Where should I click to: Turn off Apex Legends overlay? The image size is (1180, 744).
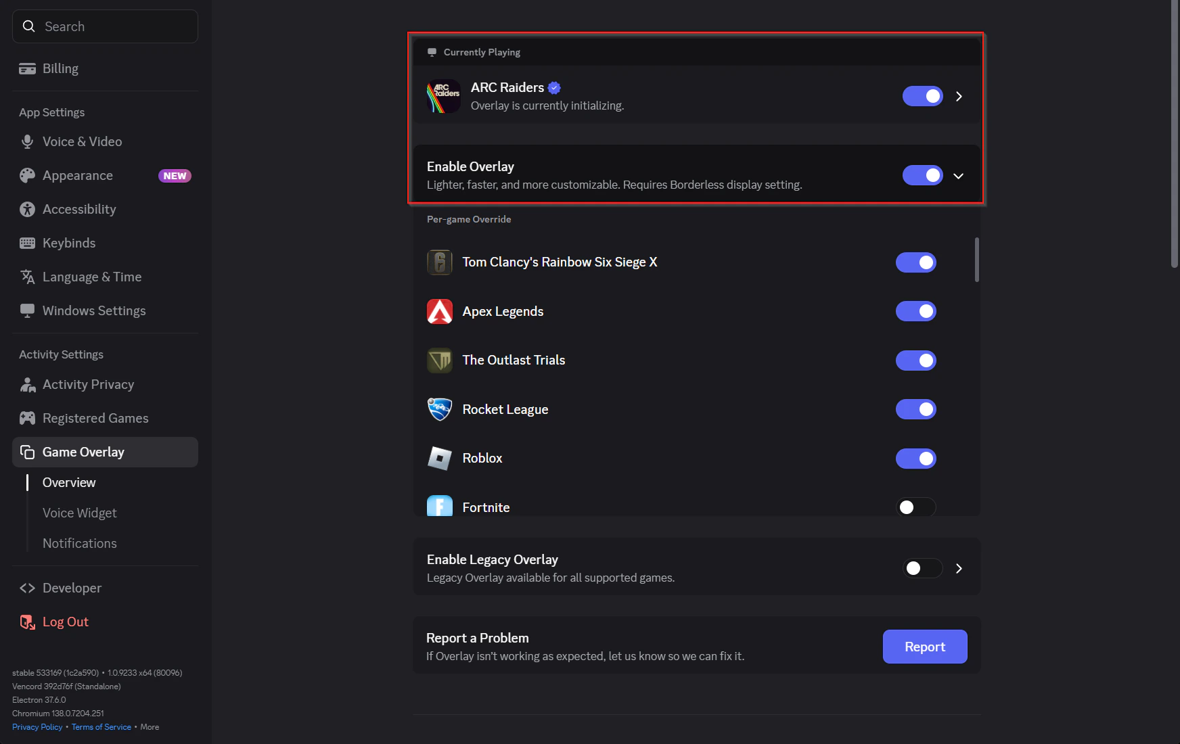tap(915, 311)
